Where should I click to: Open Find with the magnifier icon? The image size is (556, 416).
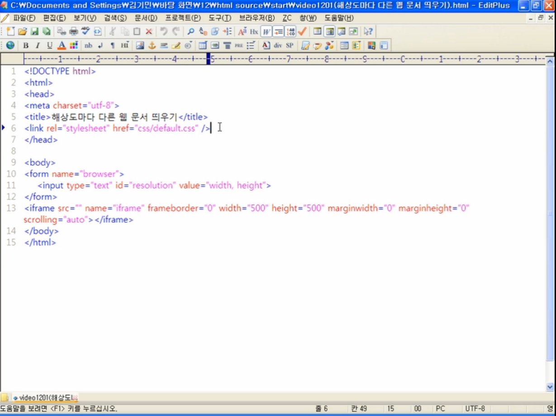click(x=191, y=31)
